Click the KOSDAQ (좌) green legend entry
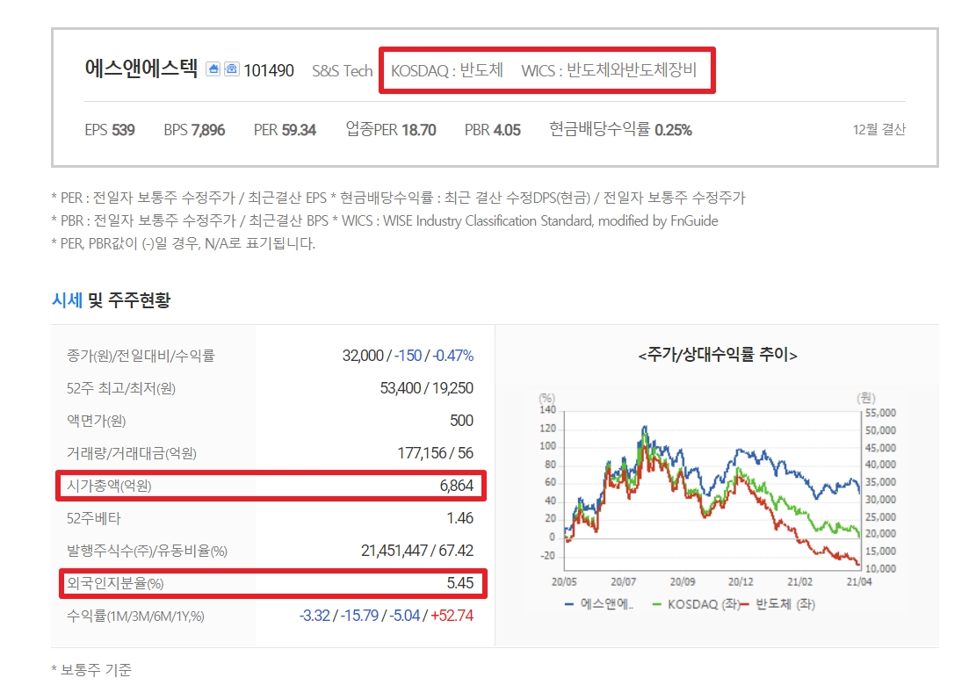This screenshot has width=976, height=685. click(x=696, y=604)
